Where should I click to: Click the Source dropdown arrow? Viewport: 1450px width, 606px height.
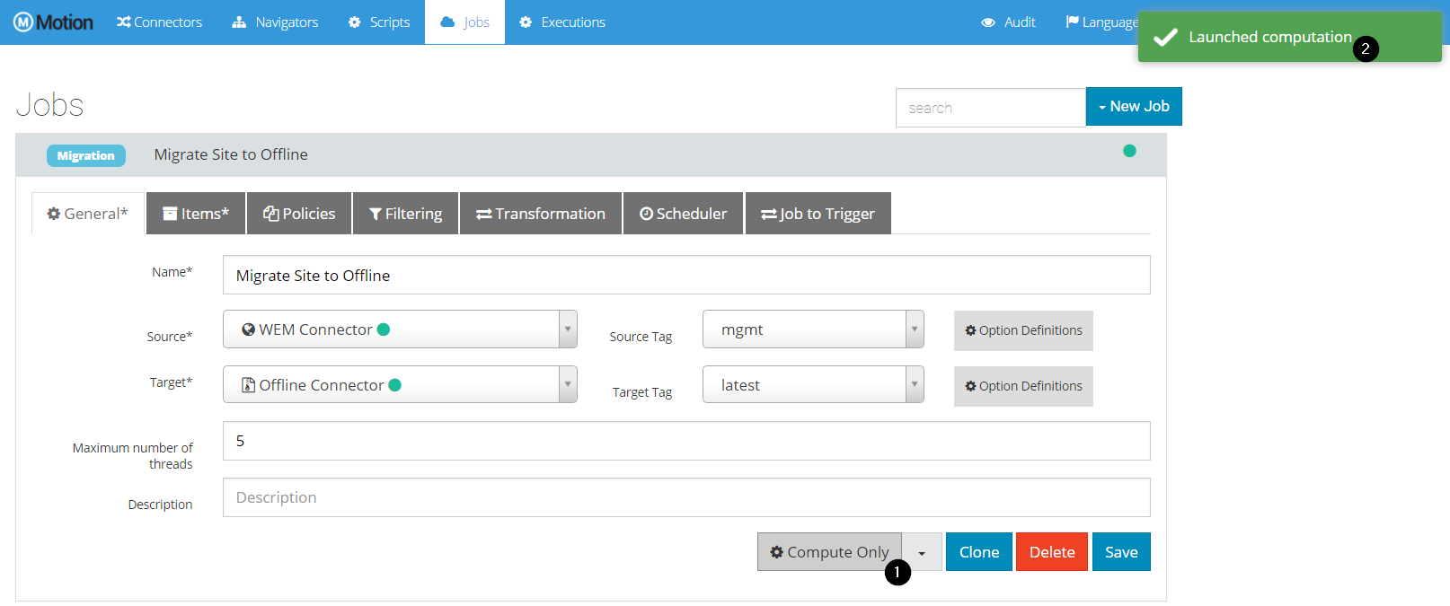(568, 329)
